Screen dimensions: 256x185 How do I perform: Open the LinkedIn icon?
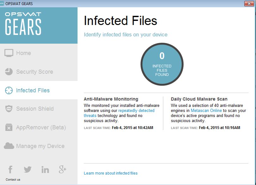(45, 170)
